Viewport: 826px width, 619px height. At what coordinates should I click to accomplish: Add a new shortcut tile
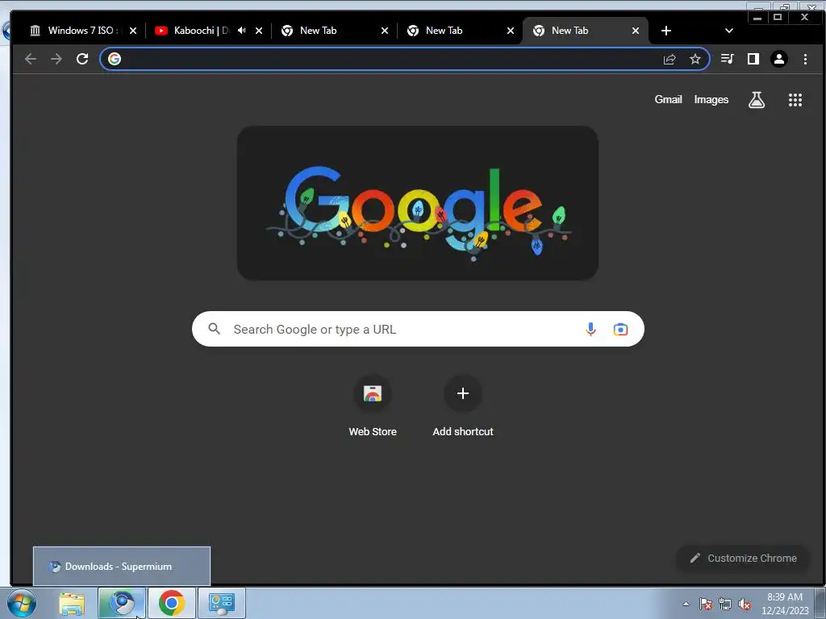tap(462, 406)
